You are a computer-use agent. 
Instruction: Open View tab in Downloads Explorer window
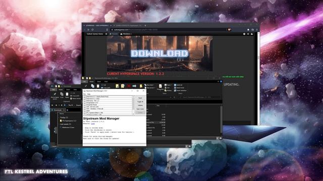75,89
